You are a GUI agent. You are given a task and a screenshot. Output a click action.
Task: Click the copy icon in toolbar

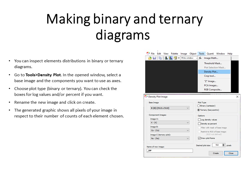click(x=160, y=58)
